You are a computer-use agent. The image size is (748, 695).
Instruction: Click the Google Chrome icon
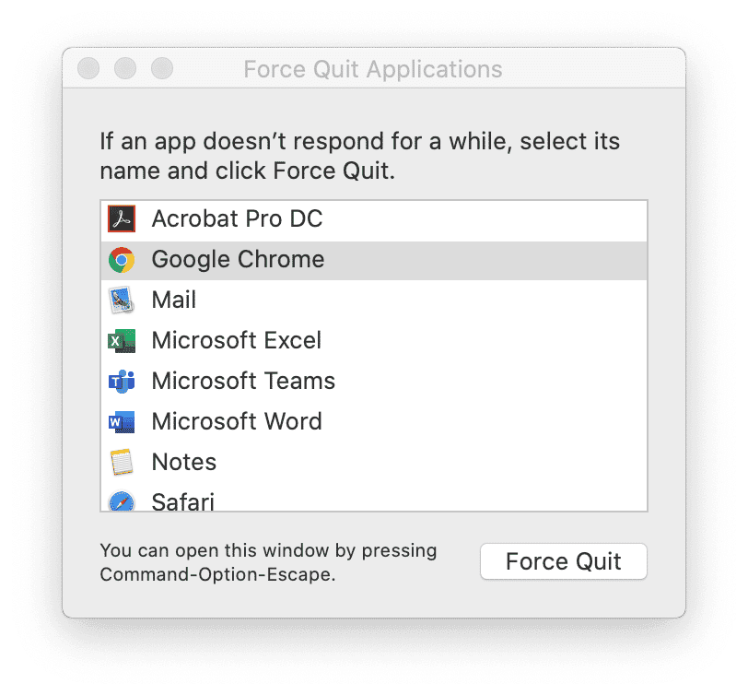click(x=121, y=259)
